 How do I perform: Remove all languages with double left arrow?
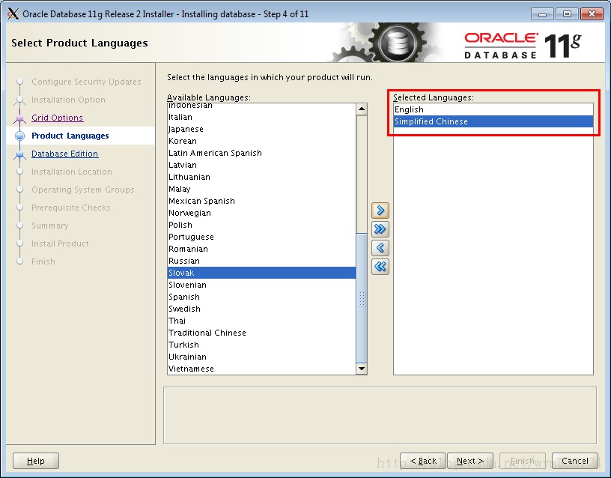pos(380,266)
